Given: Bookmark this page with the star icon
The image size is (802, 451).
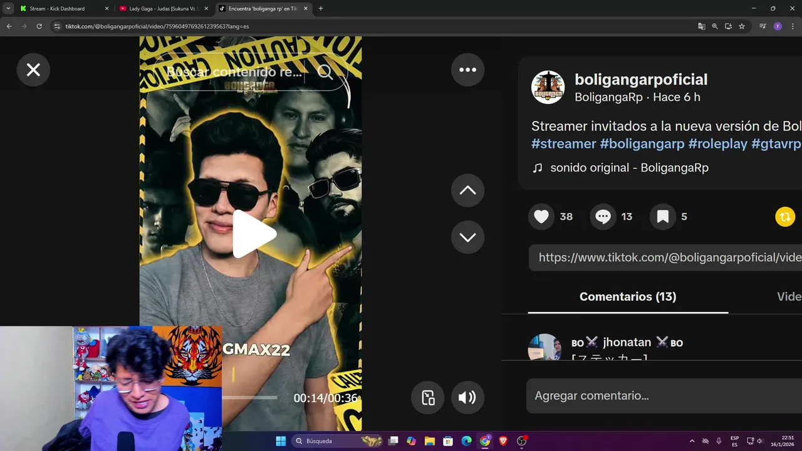Looking at the screenshot, I should (742, 26).
